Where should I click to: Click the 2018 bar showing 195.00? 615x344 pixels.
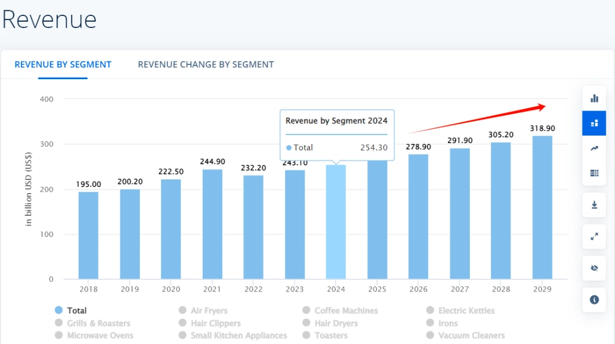[88, 235]
